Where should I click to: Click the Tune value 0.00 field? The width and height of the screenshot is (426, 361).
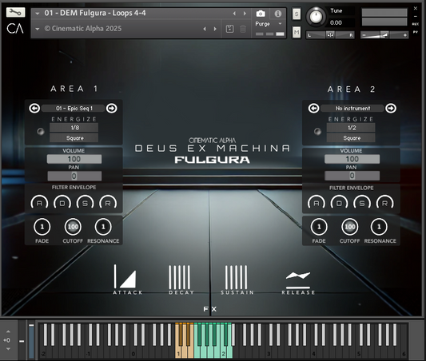point(341,22)
